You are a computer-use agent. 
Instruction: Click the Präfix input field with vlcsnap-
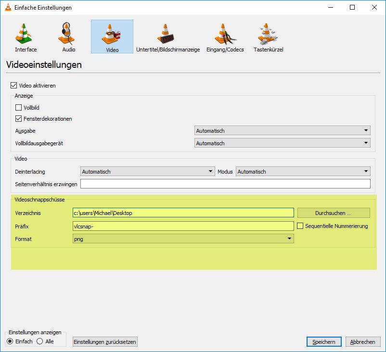[x=183, y=226]
